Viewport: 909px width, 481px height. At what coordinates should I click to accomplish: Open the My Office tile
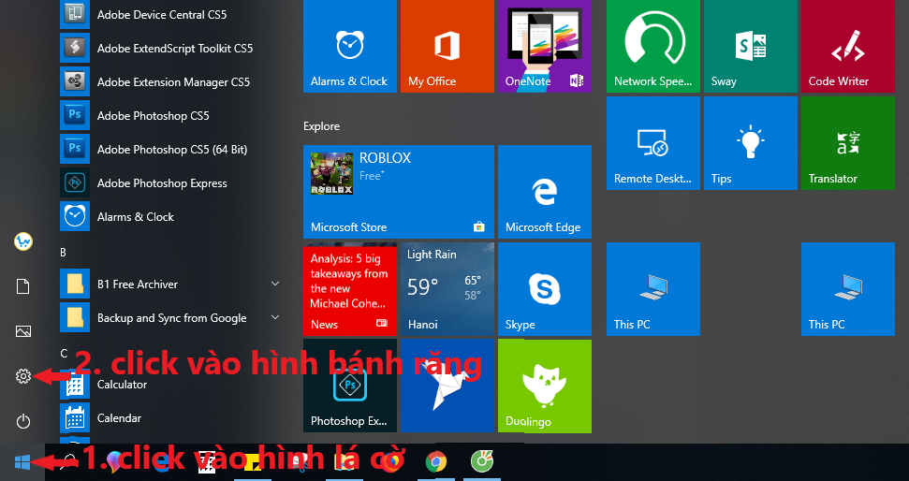[447, 47]
